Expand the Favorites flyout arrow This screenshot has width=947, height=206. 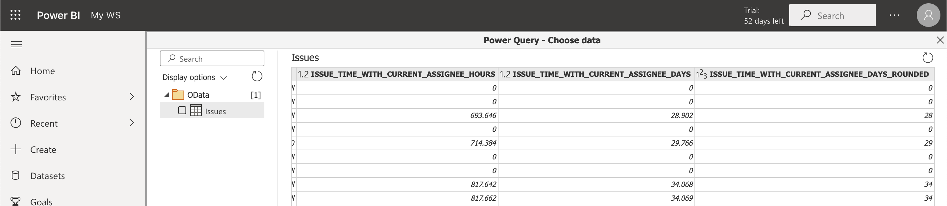point(132,97)
